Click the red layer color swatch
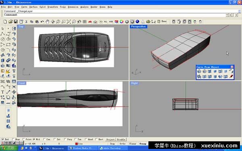 [x=76, y=144]
